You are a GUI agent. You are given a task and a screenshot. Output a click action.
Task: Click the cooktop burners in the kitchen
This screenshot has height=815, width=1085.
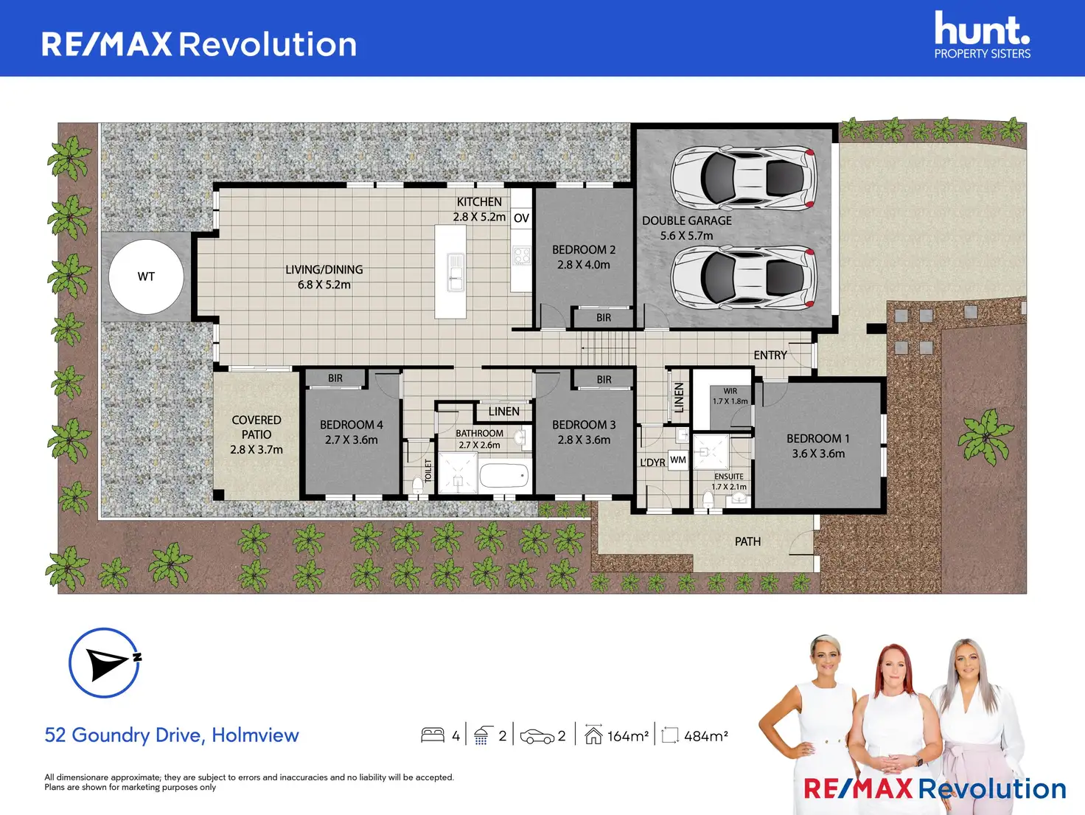[x=522, y=256]
